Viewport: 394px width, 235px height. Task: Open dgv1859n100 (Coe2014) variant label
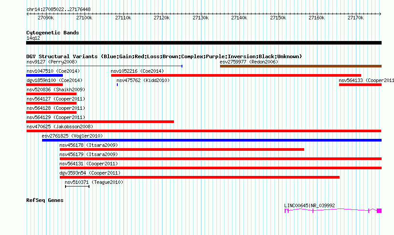[x=54, y=80]
